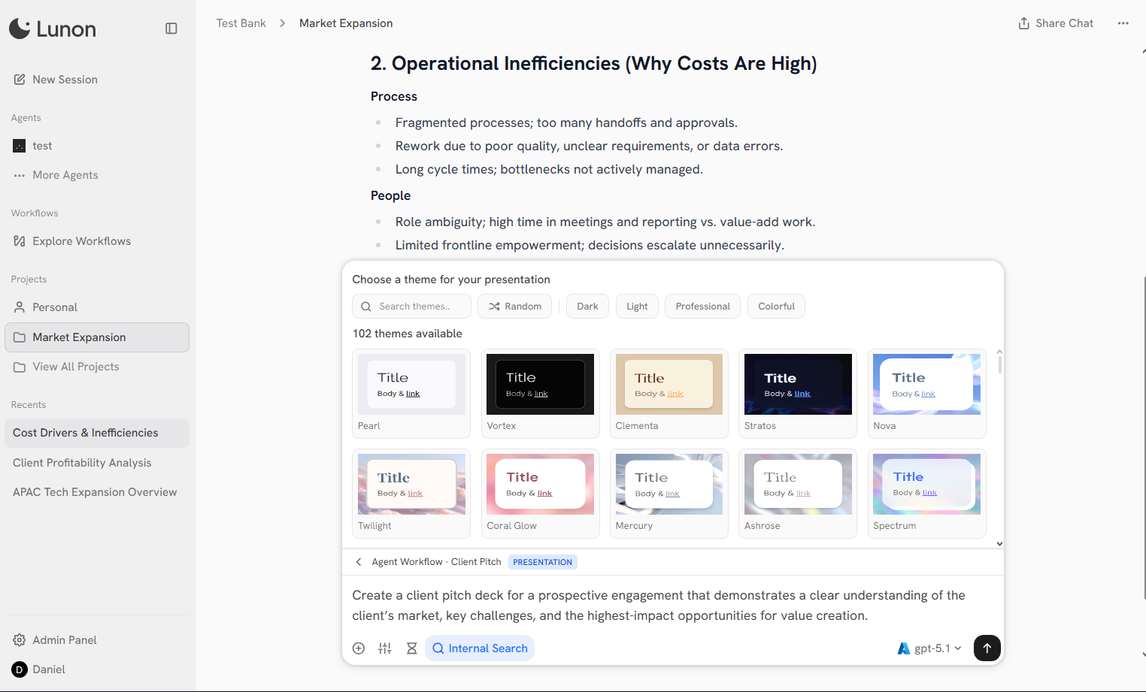Open the three-dot more options menu
Viewport: 1146px width, 692px height.
pos(1123,23)
